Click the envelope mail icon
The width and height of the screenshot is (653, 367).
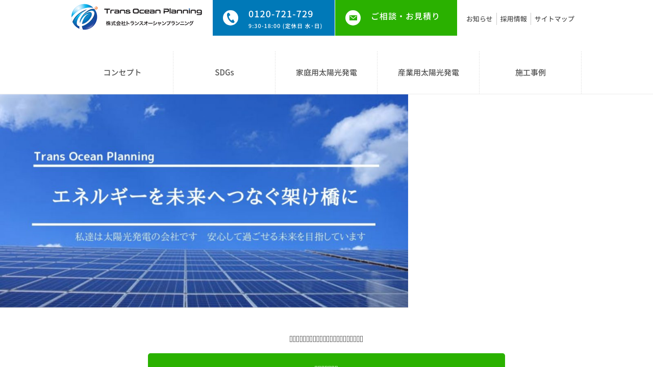click(353, 18)
